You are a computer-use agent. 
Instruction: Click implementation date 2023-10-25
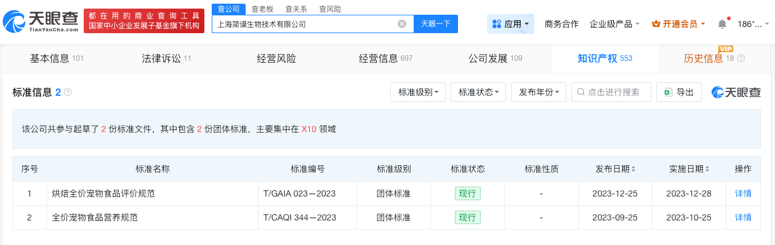[x=689, y=217]
